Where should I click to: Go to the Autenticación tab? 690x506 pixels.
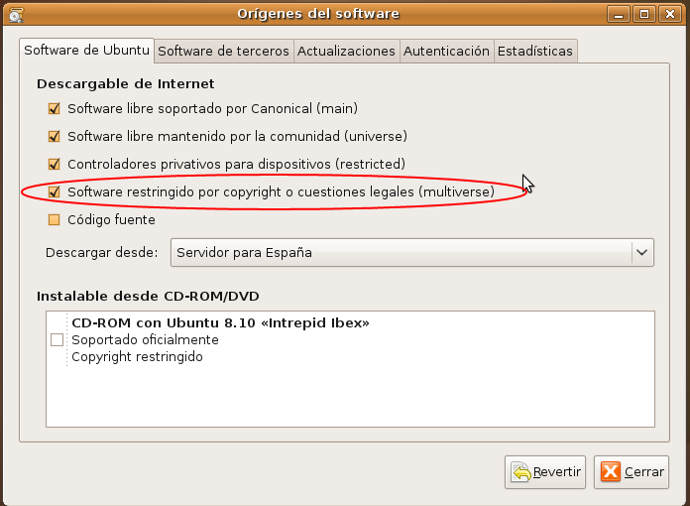pyautogui.click(x=446, y=51)
